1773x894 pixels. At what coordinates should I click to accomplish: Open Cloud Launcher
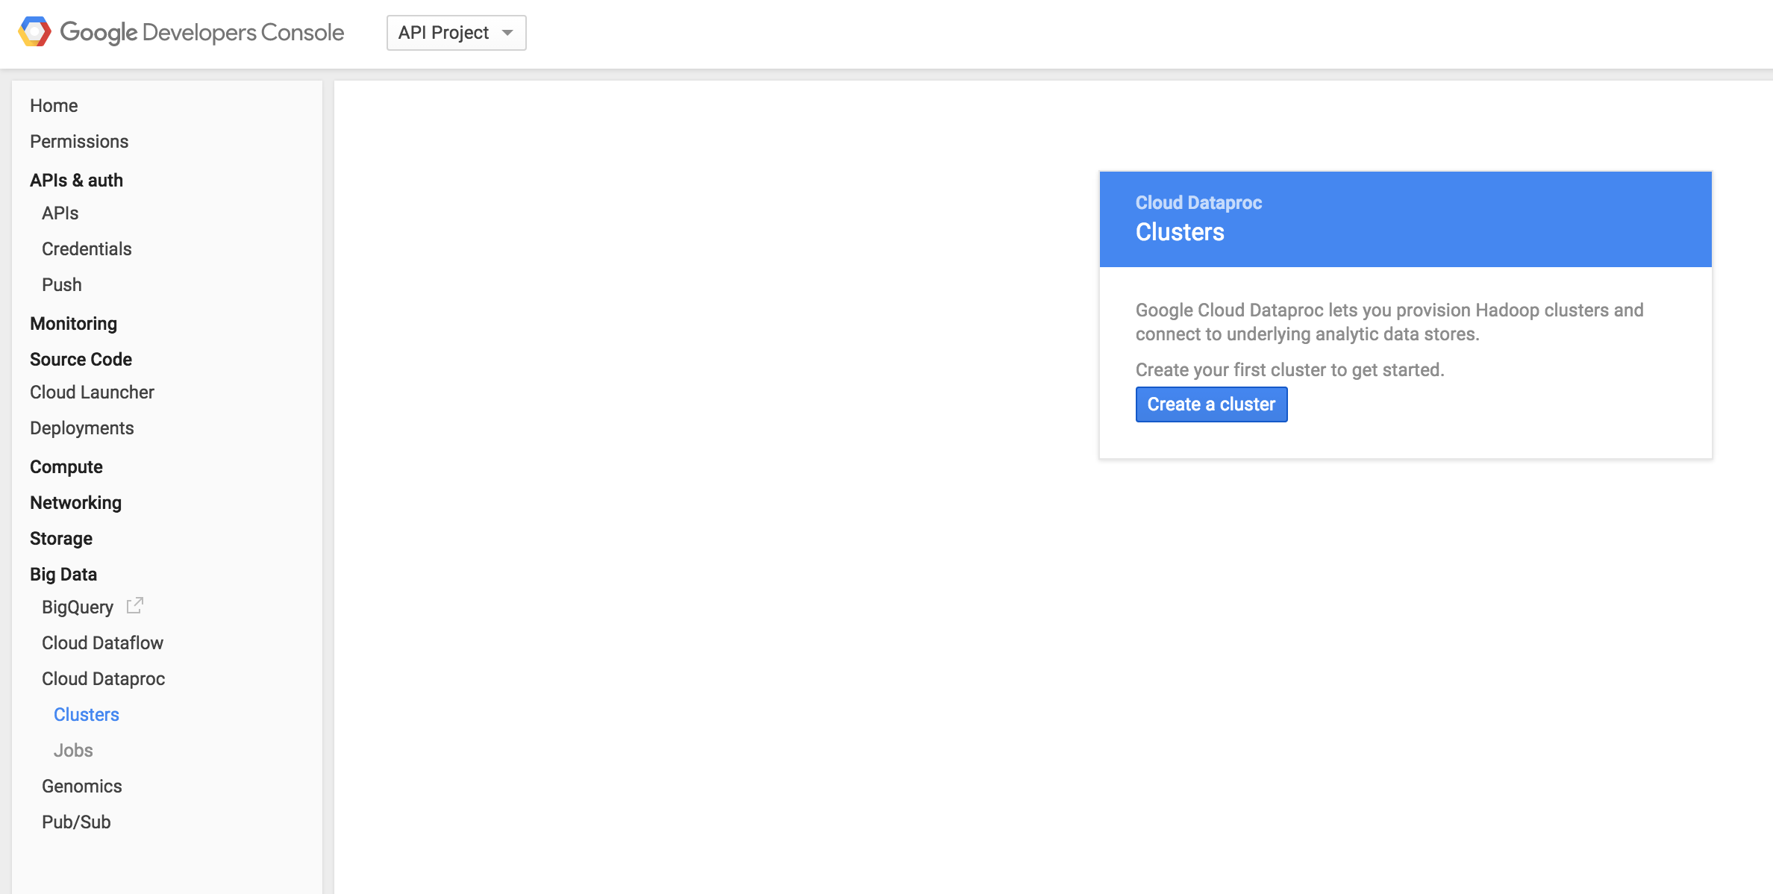point(92,393)
